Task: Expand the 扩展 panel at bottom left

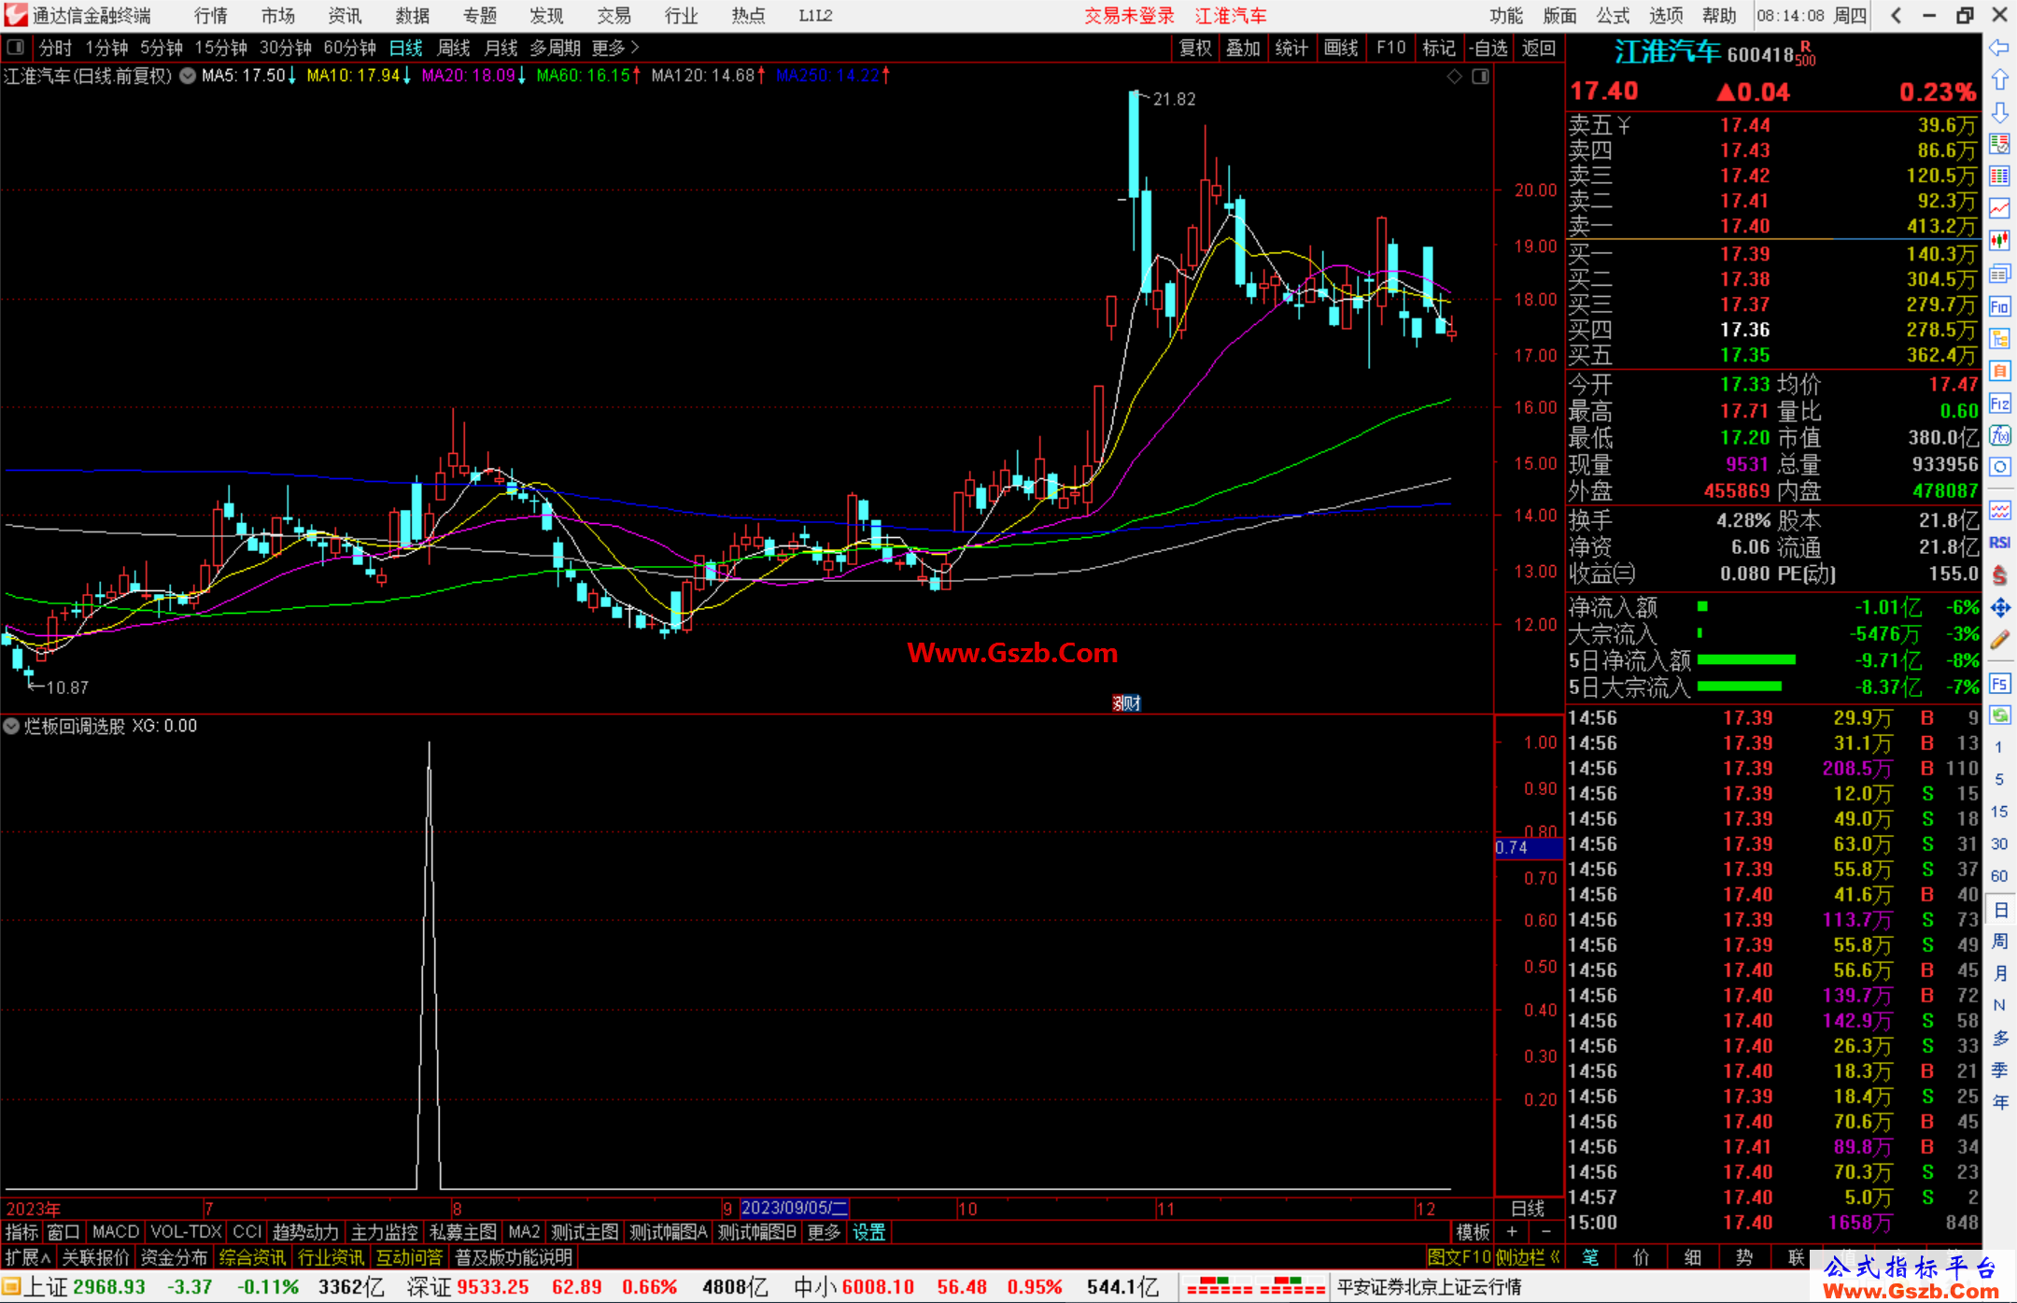Action: click(28, 1257)
